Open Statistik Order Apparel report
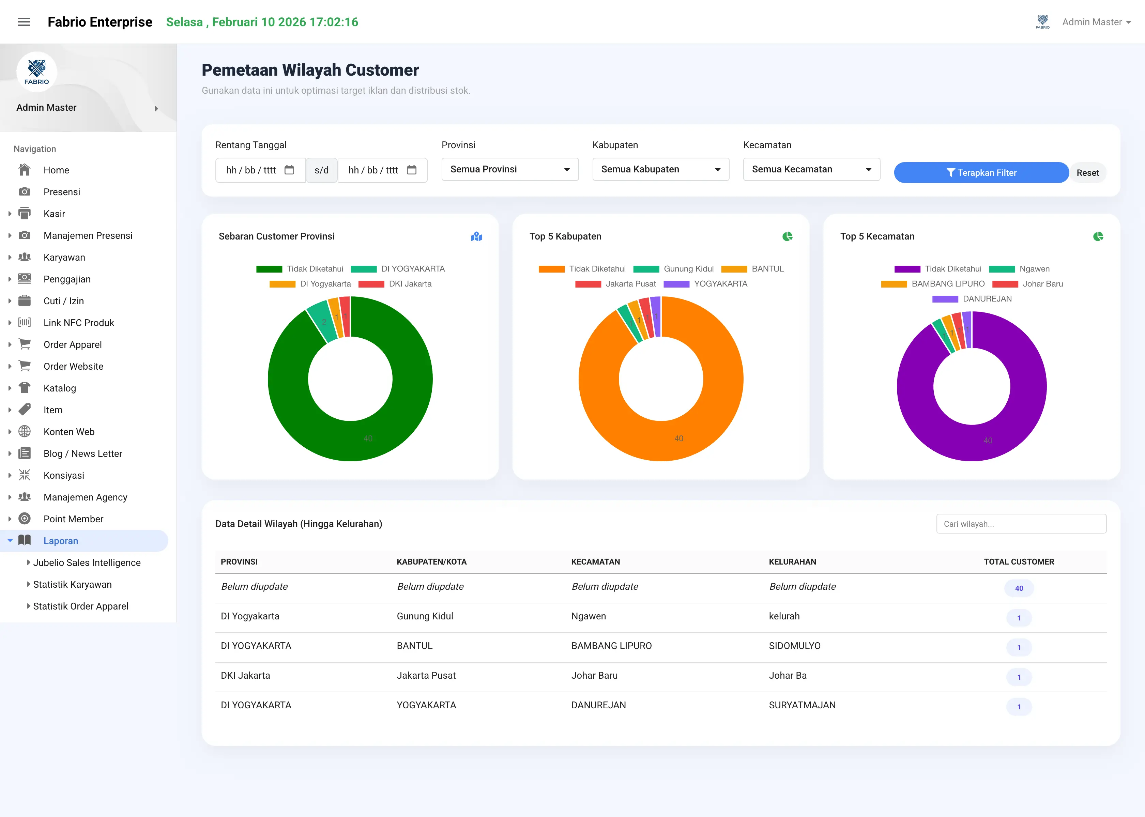This screenshot has height=817, width=1145. [80, 606]
